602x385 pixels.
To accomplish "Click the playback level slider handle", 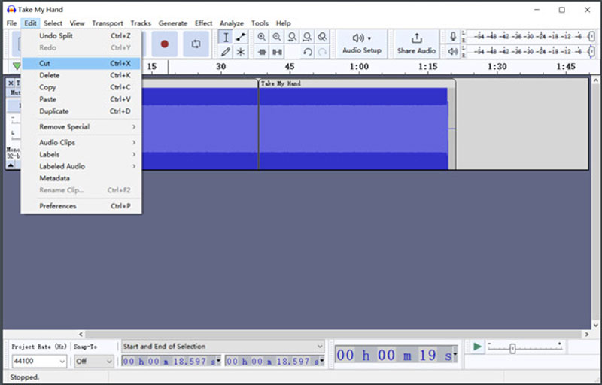I will coord(591,51).
